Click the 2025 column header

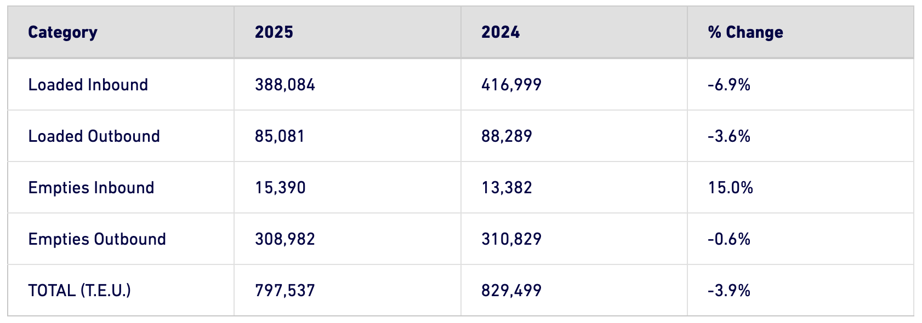pos(274,32)
